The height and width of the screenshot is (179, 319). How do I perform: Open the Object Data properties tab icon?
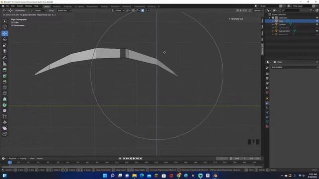coord(267,121)
